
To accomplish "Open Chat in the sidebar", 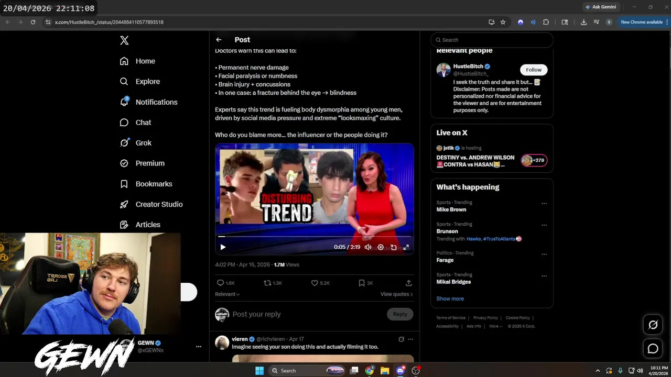I will 135,123.
